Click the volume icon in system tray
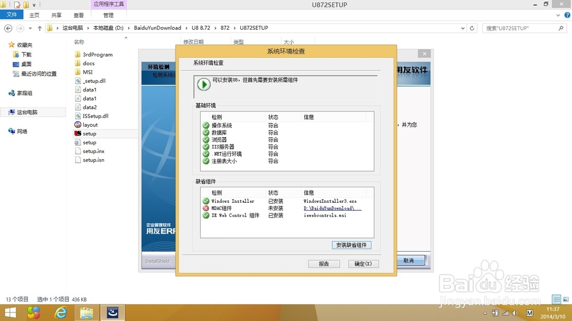 [515, 313]
